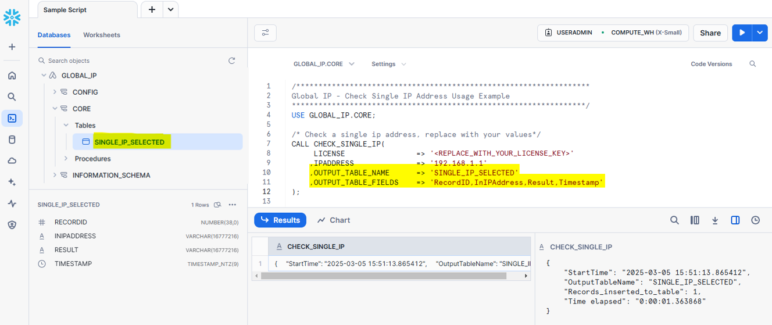Screen dimensions: 772x325
Task: Open Projects worksheets icon in sidebar
Action: 12,119
